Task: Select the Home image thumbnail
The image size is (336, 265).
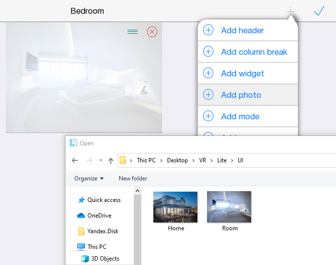Action: click(175, 207)
